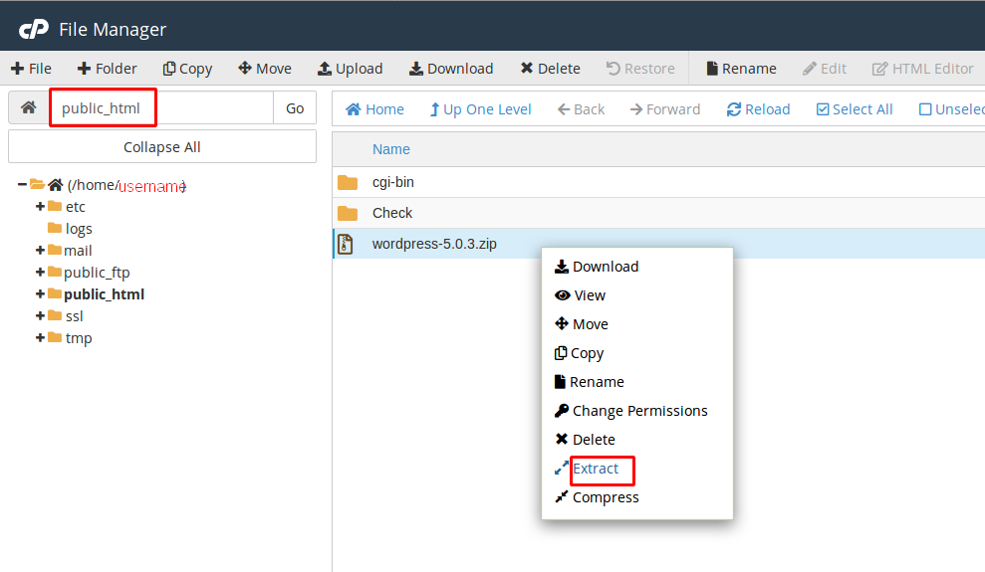Choose Change Permissions in context menu

[630, 411]
